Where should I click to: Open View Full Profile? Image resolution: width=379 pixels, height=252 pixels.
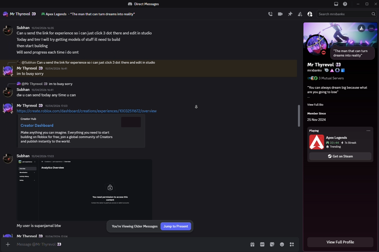coord(340,242)
